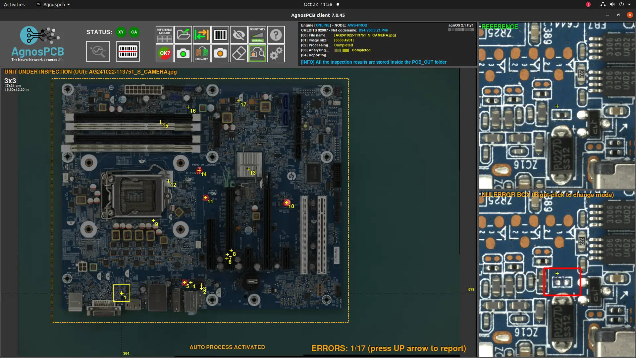Screen dimensions: 636x358
Task: Select the eraser tool icon
Action: pyautogui.click(x=239, y=53)
